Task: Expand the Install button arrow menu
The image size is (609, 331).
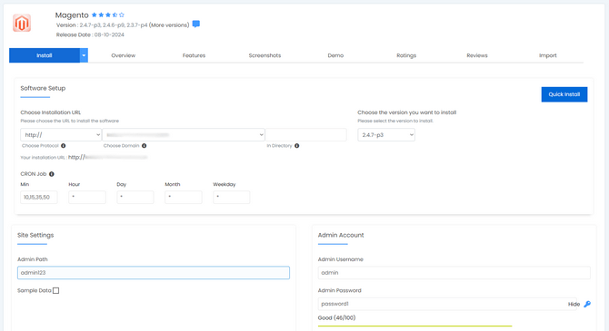Action: tap(84, 55)
